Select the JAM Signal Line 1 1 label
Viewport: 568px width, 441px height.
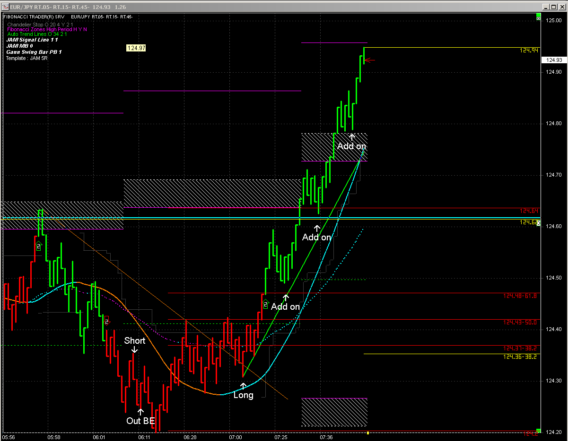point(32,40)
